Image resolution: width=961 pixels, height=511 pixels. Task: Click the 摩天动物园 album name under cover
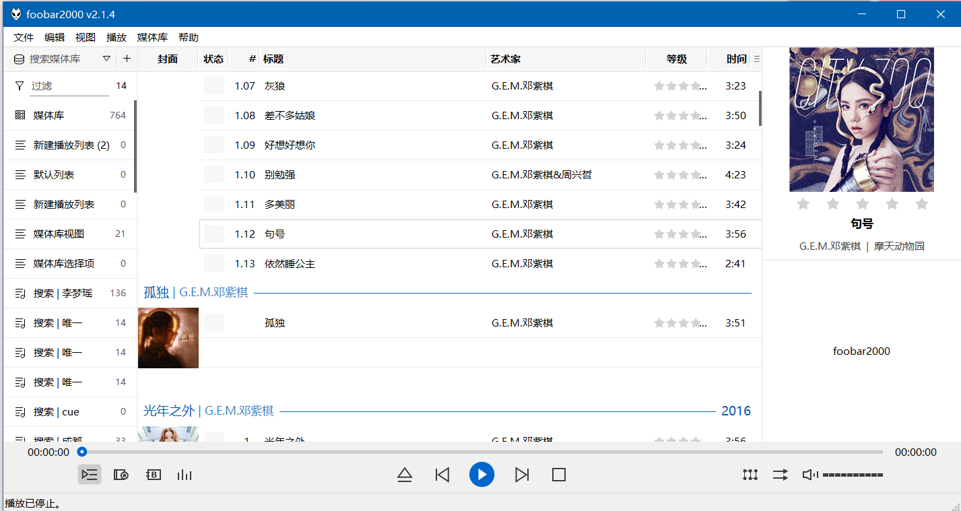899,246
